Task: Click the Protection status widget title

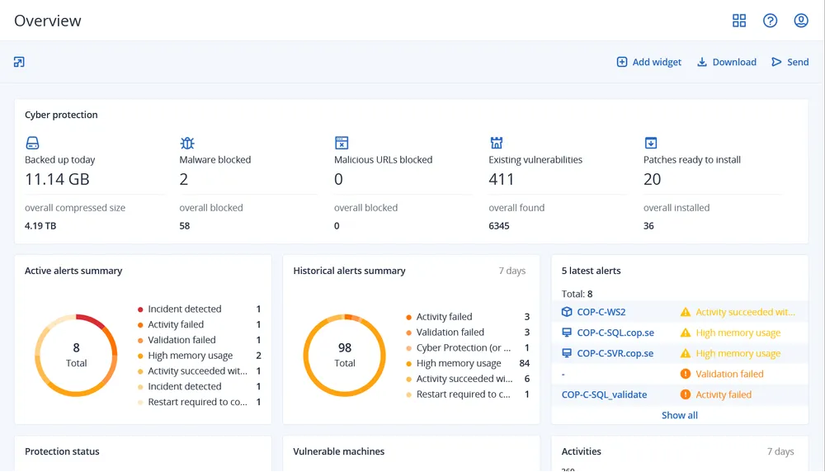Action: pyautogui.click(x=62, y=451)
